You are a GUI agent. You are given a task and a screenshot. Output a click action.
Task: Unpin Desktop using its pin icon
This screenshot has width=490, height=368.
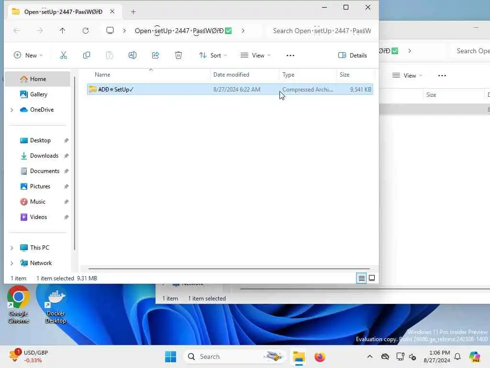[x=66, y=140]
